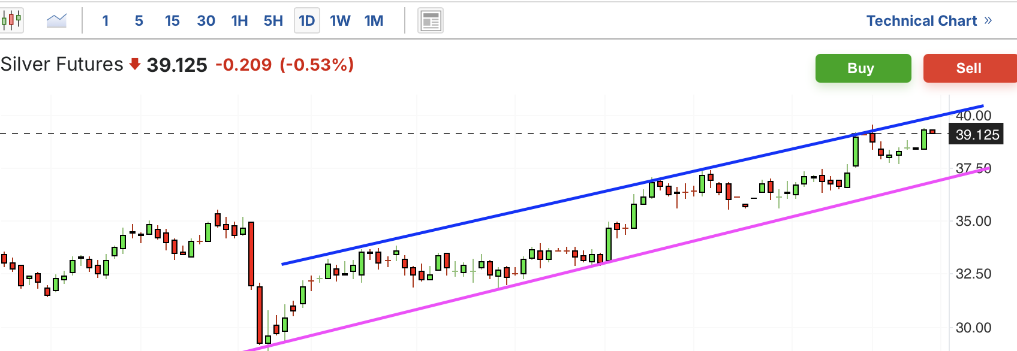Screen dimensions: 1017x351
Task: Select the 1 minute timeframe
Action: (106, 21)
